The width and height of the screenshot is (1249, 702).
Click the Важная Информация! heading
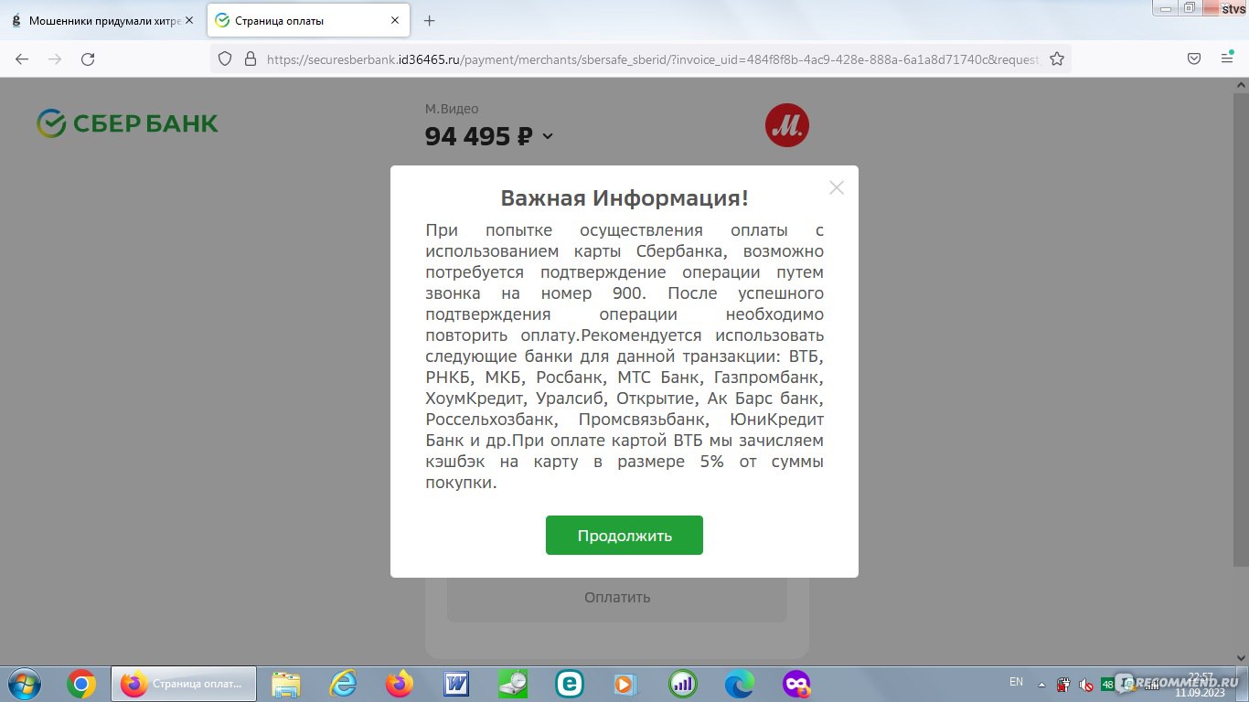tap(624, 198)
